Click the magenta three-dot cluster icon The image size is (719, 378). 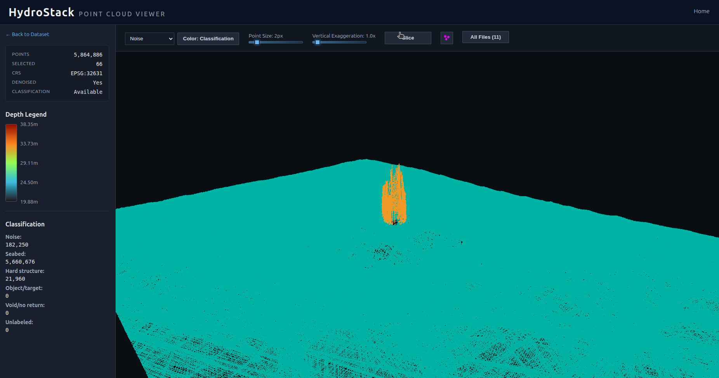(x=446, y=38)
